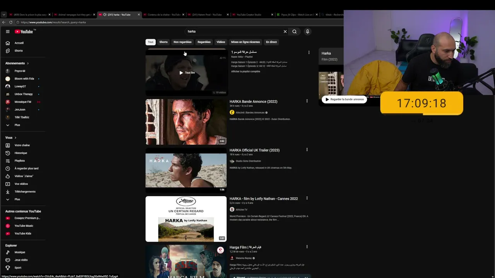Open more options for the Naser Attia playlist
Viewport: 495px width, 278px height.
pos(309,53)
